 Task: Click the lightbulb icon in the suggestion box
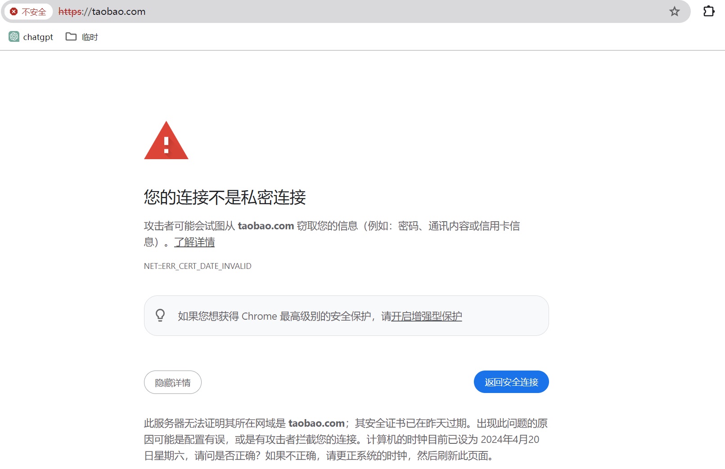pyautogui.click(x=161, y=316)
